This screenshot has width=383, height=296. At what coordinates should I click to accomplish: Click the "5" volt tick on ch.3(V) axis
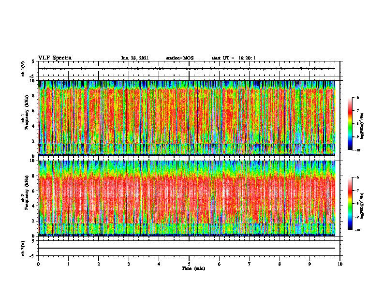(34, 241)
